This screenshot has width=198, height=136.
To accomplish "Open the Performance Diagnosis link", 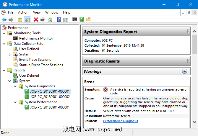I will click(x=121, y=121).
